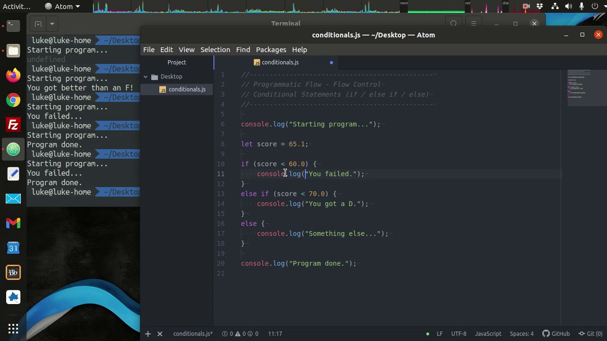Click the Activities button
This screenshot has height=341, width=607.
pyautogui.click(x=17, y=7)
